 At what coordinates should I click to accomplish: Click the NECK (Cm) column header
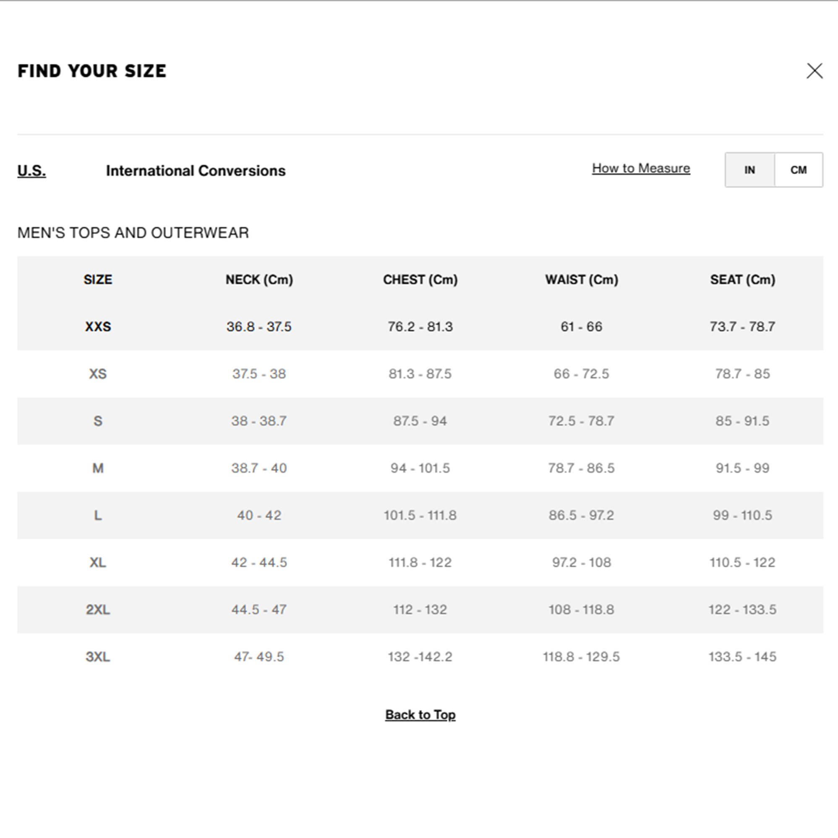click(259, 280)
